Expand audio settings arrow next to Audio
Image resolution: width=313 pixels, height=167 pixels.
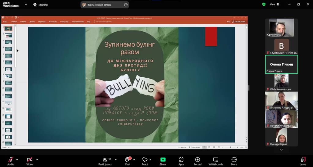click(x=17, y=159)
